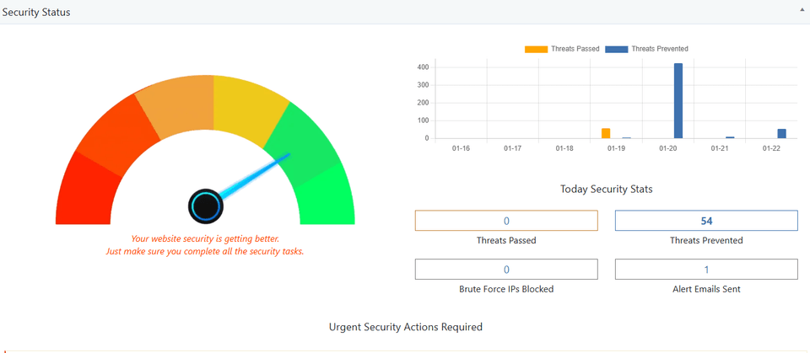
Task: Click the Threats Passed count box
Action: click(x=506, y=221)
